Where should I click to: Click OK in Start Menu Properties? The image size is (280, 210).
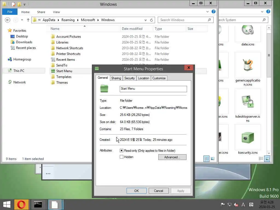[136, 191]
